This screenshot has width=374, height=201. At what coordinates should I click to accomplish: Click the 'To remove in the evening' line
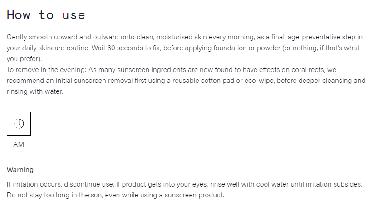tap(172, 70)
